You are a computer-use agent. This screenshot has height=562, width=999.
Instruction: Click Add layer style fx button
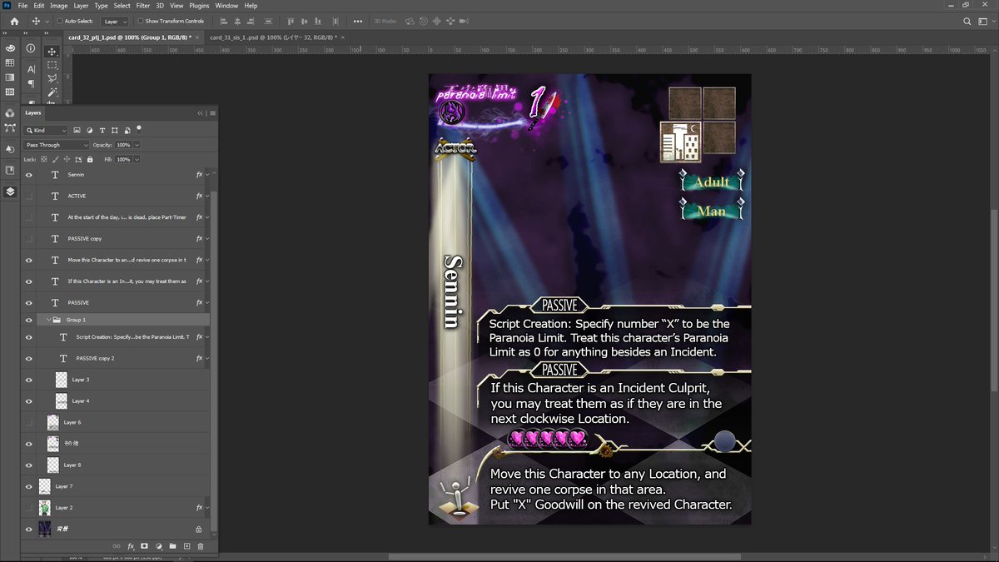pos(130,546)
